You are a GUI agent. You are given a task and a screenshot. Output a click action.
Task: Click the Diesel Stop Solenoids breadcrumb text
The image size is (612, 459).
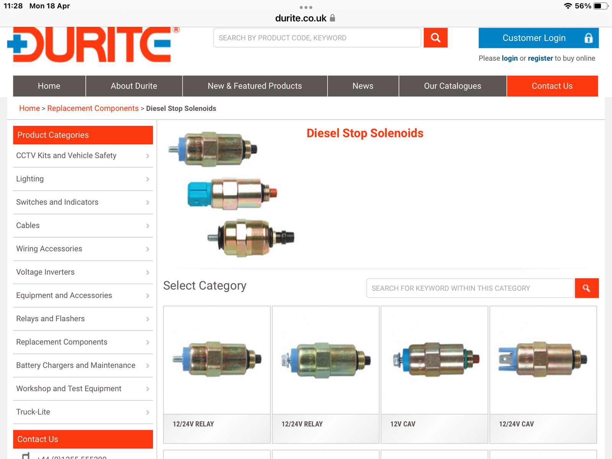181,108
